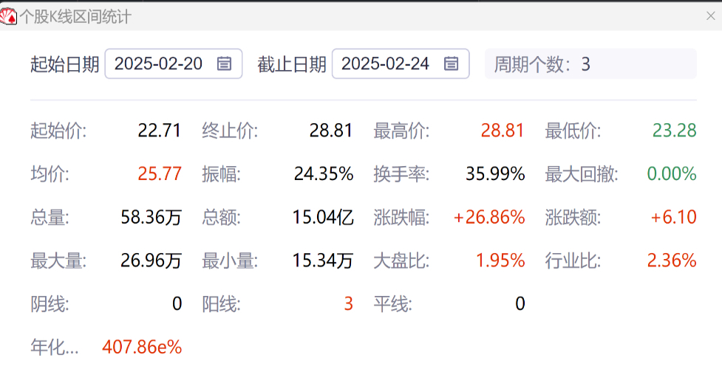Click the 阳线 count 3
Image resolution: width=722 pixels, height=369 pixels.
pos(348,304)
